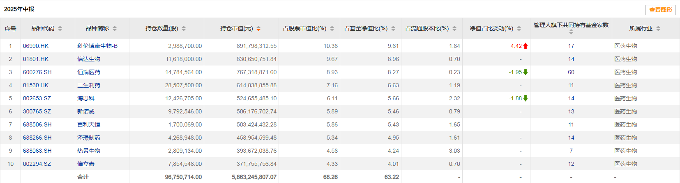
Task: Sort by 持仓市值(元) column arrows
Action: pos(258,28)
